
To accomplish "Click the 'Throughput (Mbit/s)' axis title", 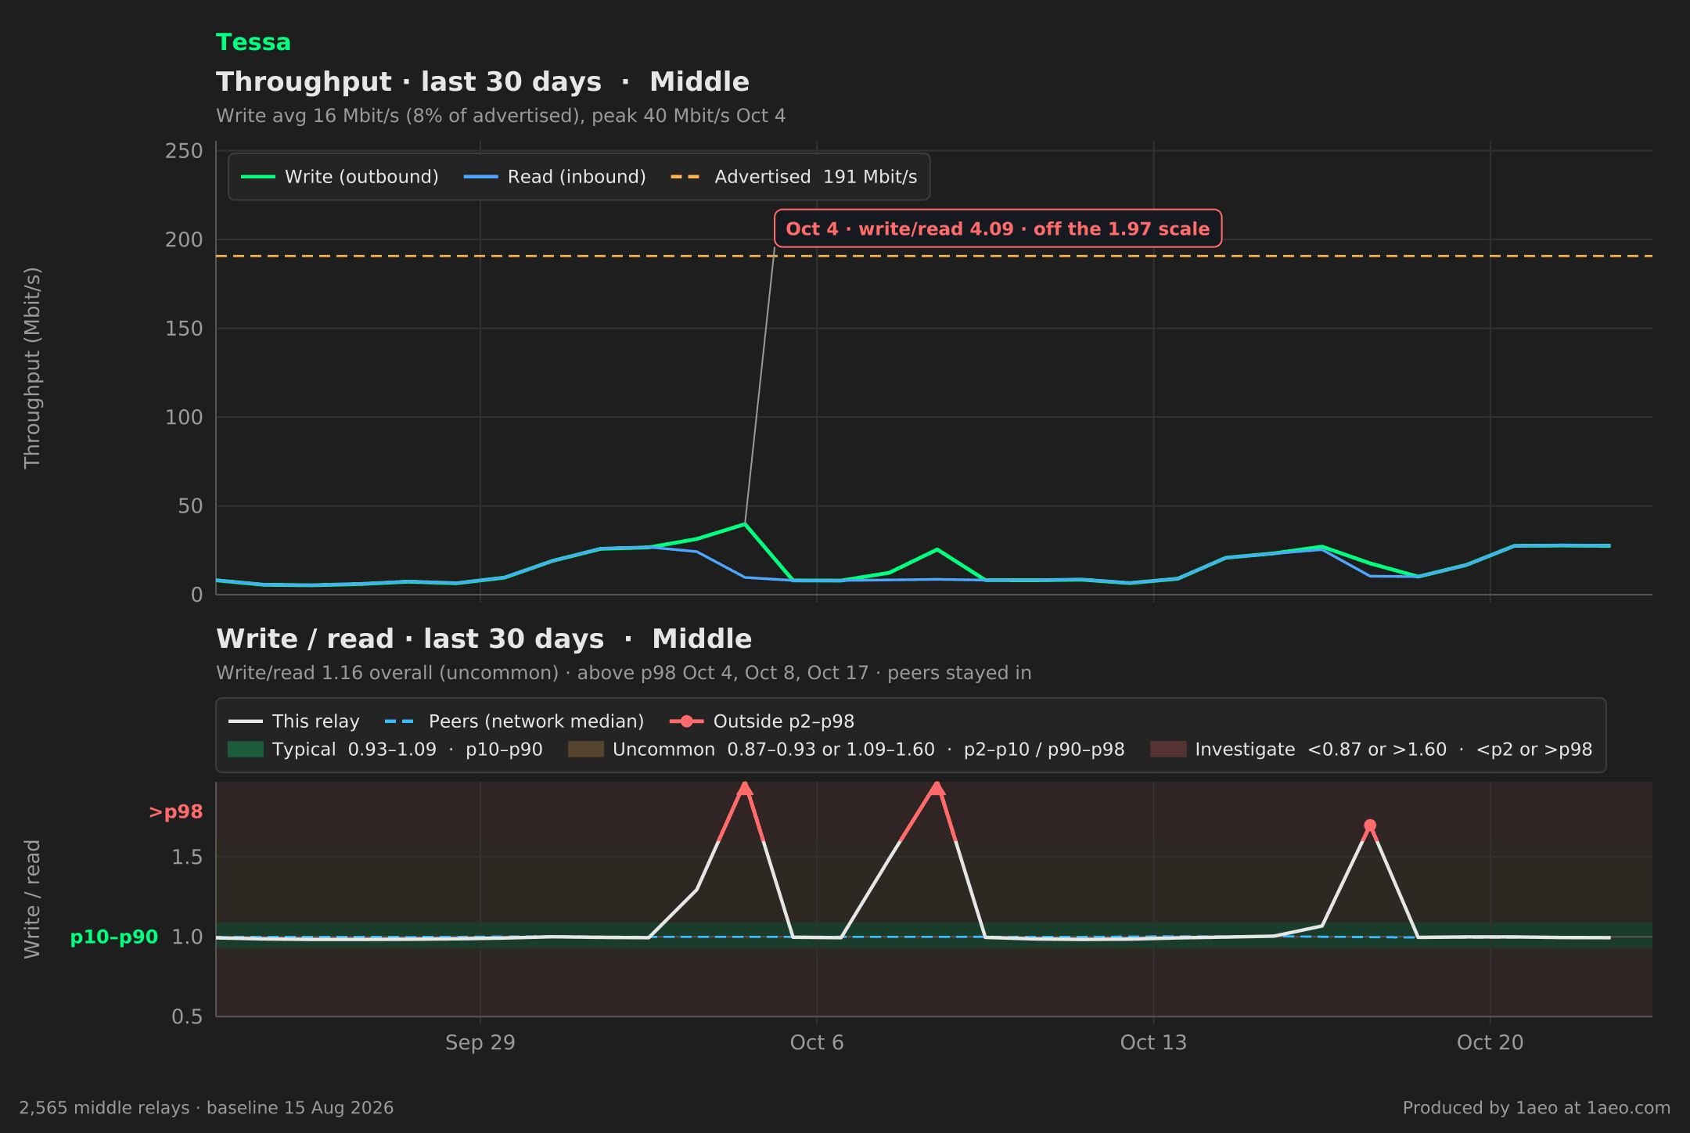I will (x=32, y=368).
